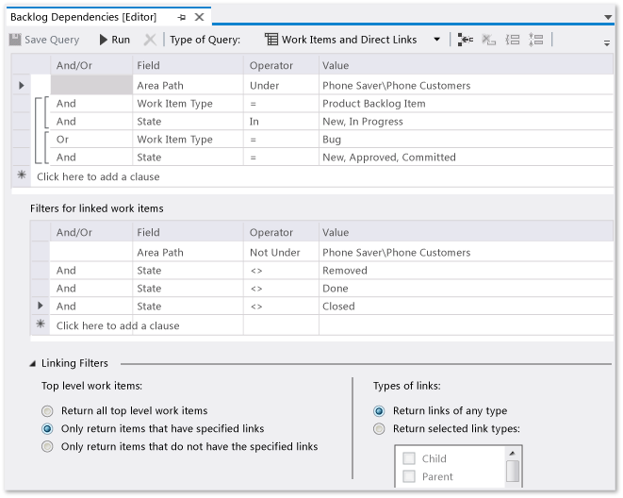623x498 pixels.
Task: Open the Type of Query dropdown arrow
Action: point(436,40)
